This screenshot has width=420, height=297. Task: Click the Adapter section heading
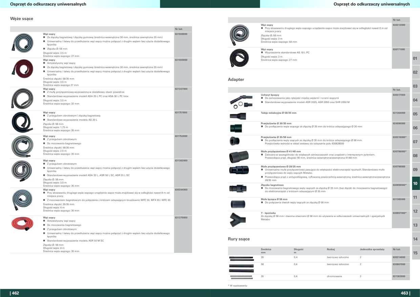point(236,79)
